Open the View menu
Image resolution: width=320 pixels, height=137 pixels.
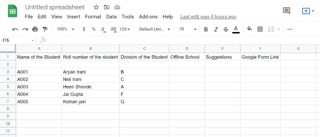[57, 17]
